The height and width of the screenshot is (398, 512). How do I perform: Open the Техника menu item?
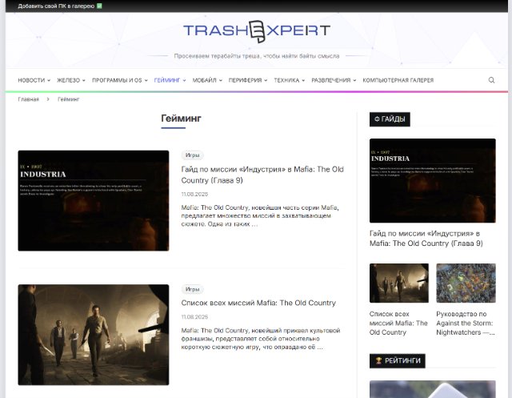[x=286, y=80]
